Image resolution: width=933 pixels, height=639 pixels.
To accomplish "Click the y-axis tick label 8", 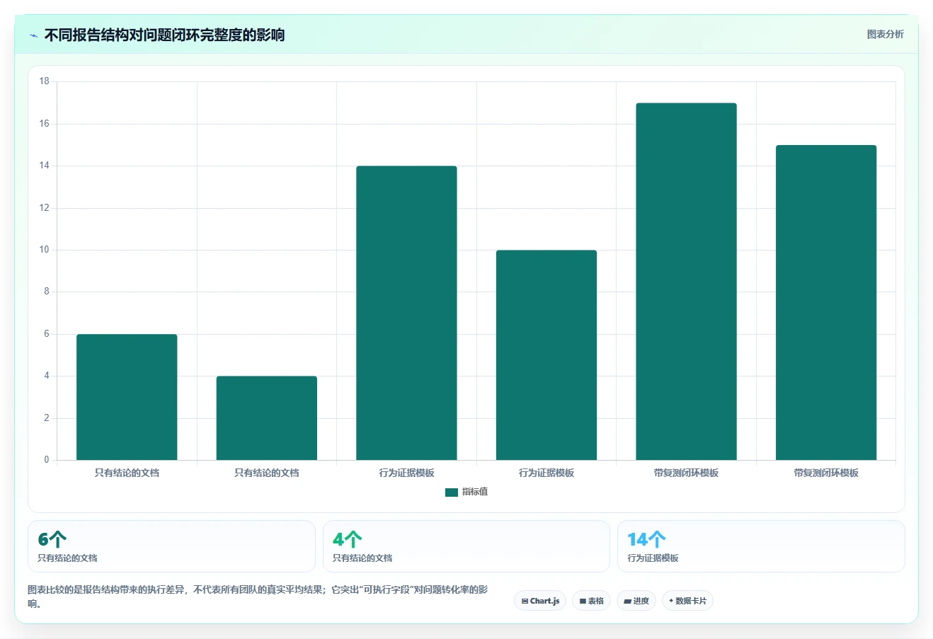I will pyautogui.click(x=47, y=292).
